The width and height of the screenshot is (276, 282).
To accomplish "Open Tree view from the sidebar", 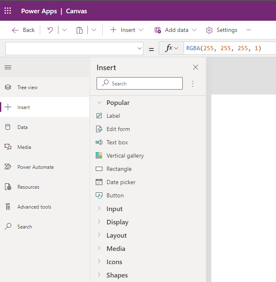I will coord(27,88).
